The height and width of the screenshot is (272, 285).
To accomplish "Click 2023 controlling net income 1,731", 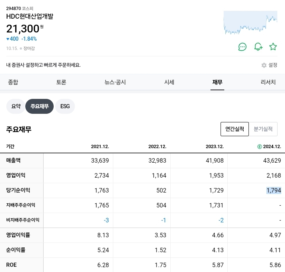I will point(216,205).
